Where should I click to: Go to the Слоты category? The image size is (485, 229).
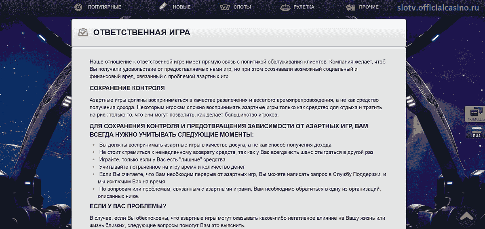click(x=242, y=7)
